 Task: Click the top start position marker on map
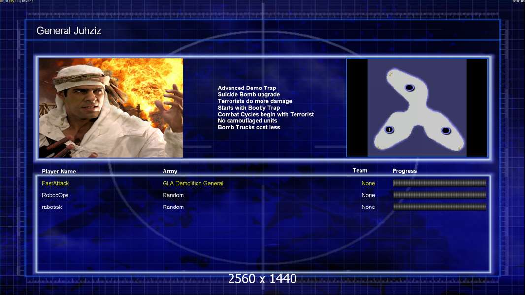409,88
